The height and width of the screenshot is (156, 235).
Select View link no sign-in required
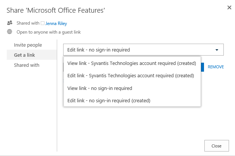click(132, 88)
